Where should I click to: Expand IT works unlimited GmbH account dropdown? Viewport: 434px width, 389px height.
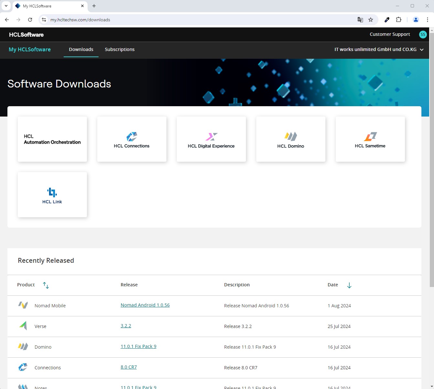[x=379, y=49]
